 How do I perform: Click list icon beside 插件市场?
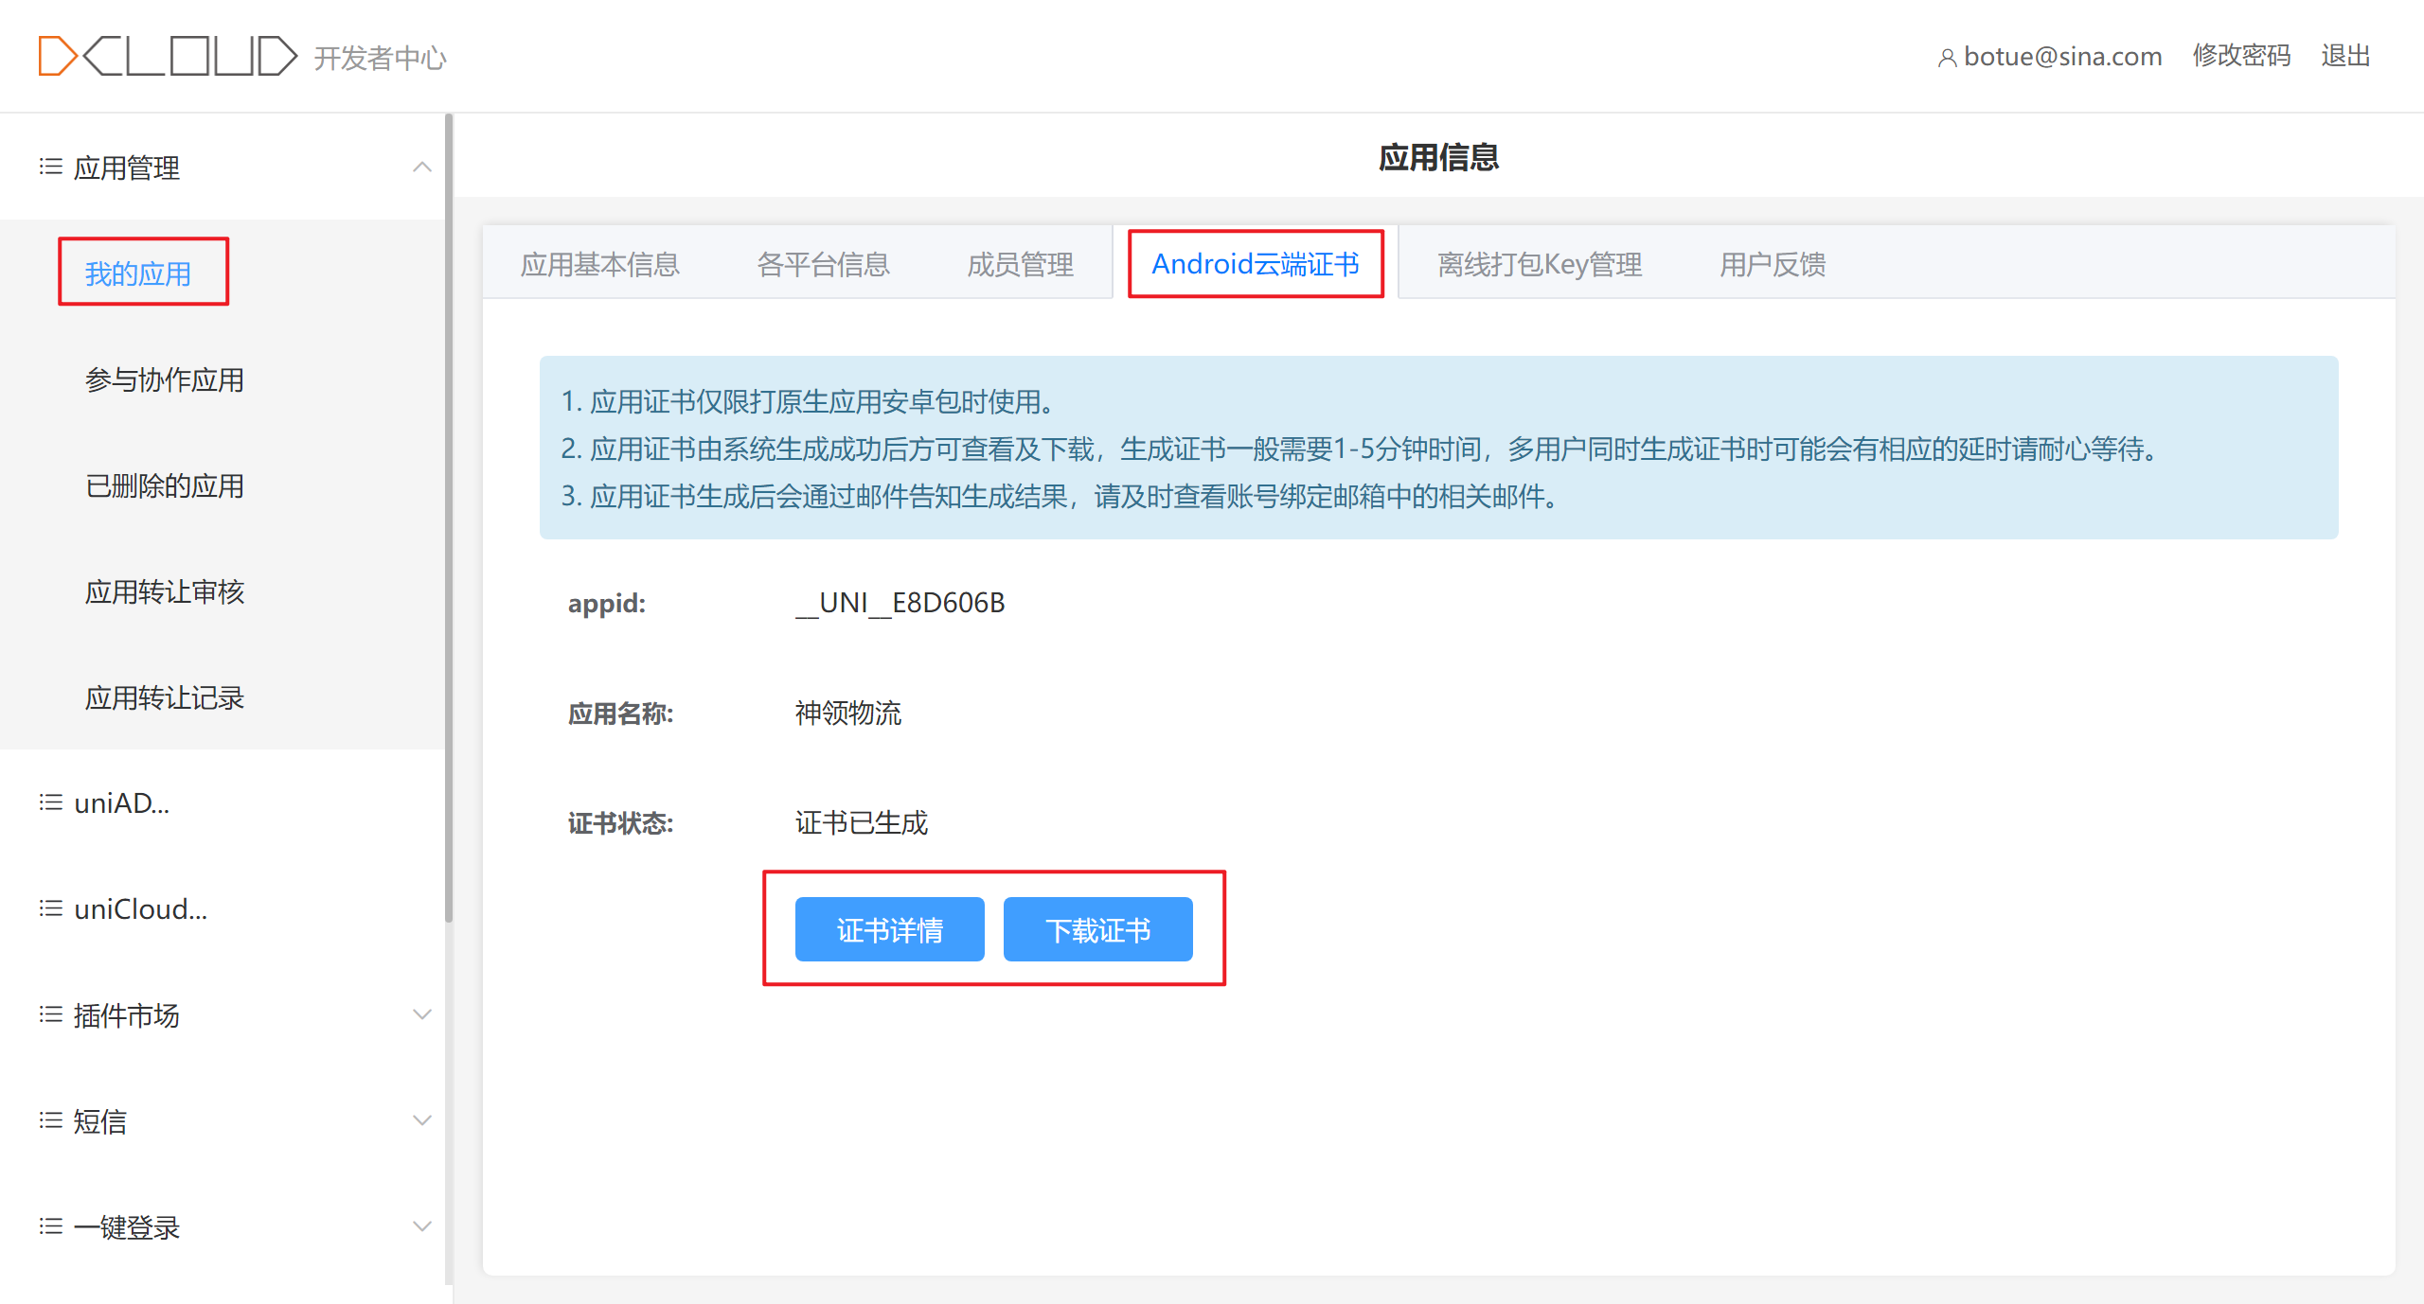pyautogui.click(x=50, y=1015)
